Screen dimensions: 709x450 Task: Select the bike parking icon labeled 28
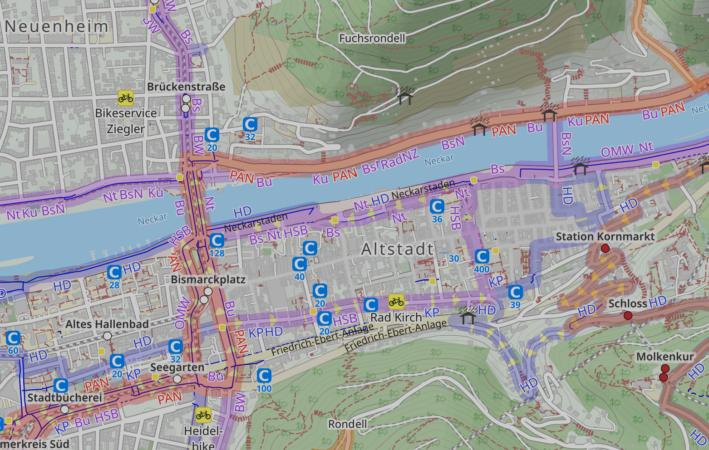coord(114,272)
